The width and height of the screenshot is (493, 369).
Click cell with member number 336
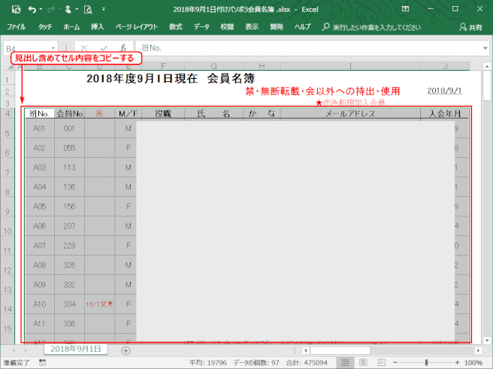click(x=69, y=323)
